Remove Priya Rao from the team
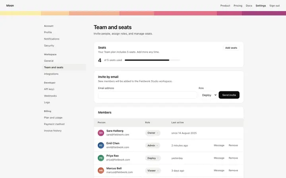 point(233,158)
